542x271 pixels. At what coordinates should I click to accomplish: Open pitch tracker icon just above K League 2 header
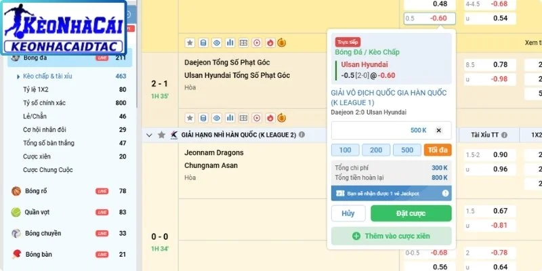click(243, 118)
